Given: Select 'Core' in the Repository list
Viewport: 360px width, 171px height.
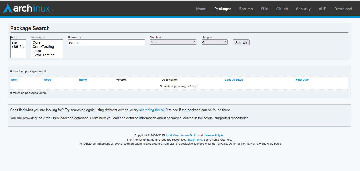Looking at the screenshot, I should [x=47, y=42].
